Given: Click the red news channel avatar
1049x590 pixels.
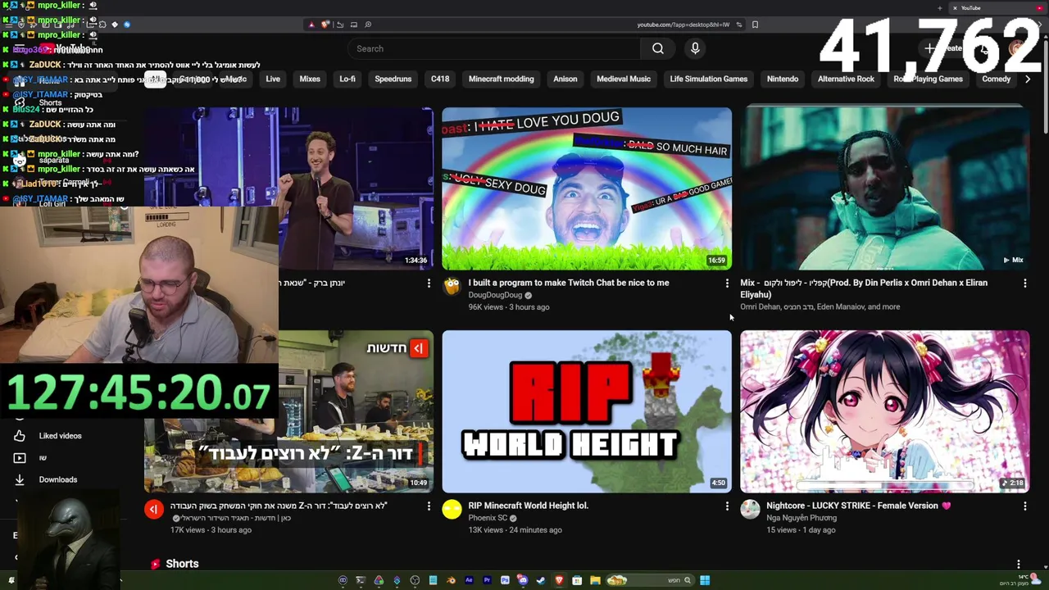Looking at the screenshot, I should click(x=154, y=509).
